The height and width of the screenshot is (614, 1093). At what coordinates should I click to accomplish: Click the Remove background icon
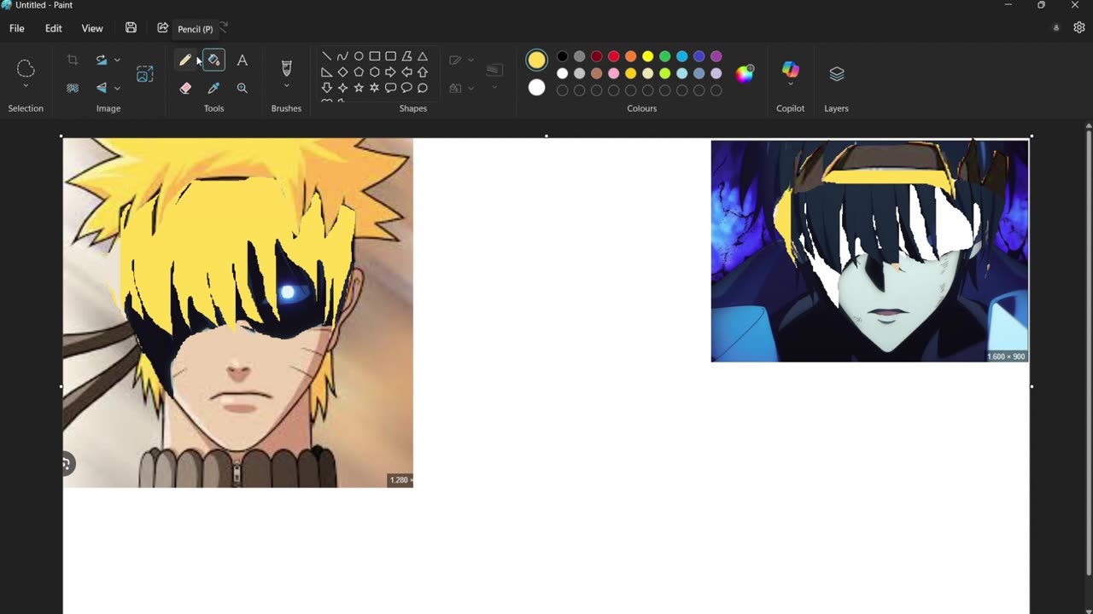[x=73, y=88]
